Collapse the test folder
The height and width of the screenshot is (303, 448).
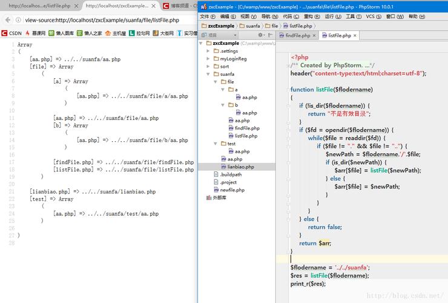216,144
